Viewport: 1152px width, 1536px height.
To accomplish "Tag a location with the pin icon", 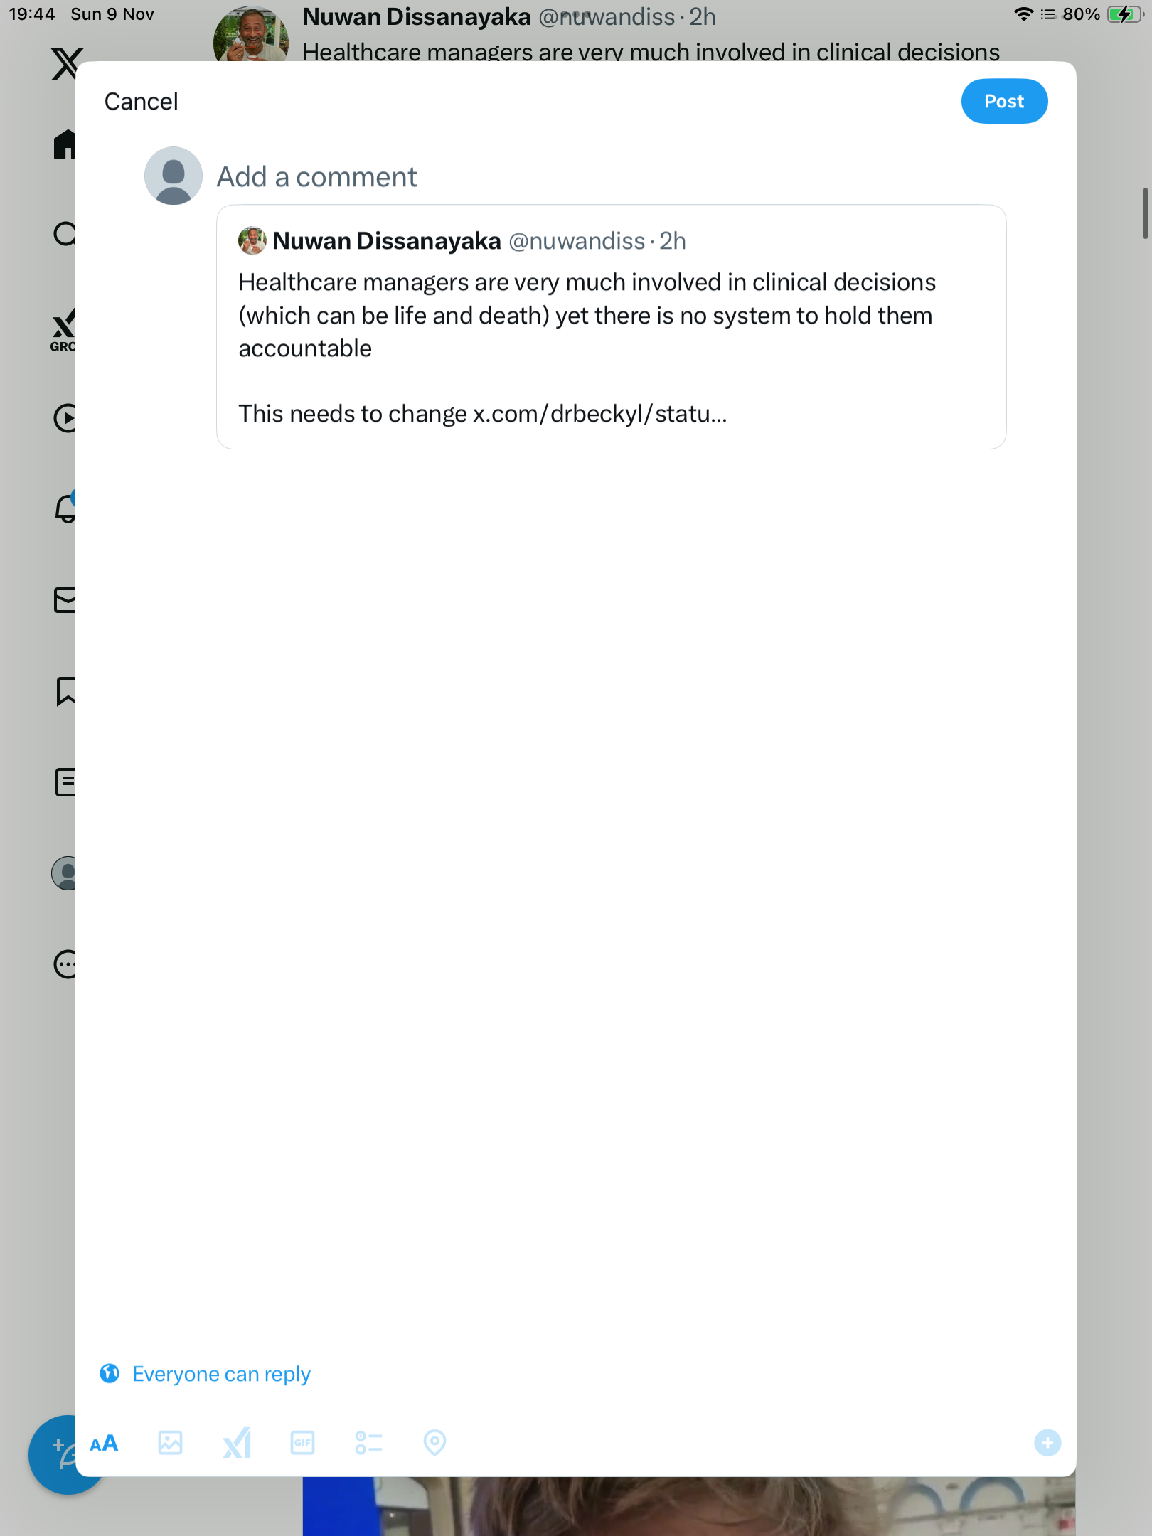I will (434, 1443).
